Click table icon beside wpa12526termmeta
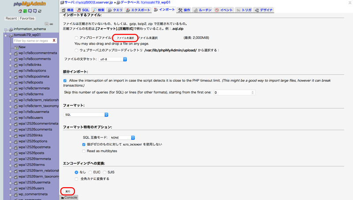This screenshot has width=353, height=200. [x=16, y=159]
